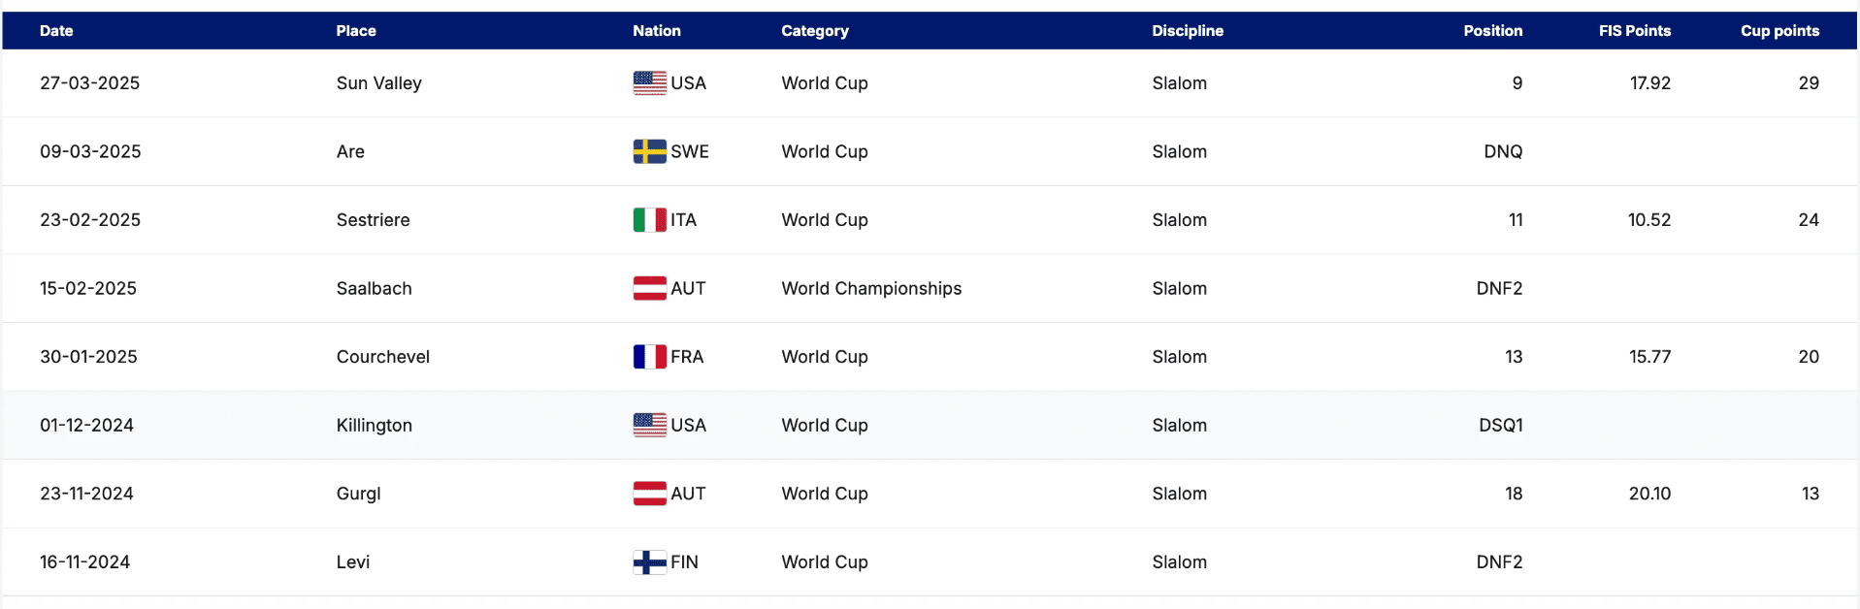Open the Sun Valley race result
The width and height of the screenshot is (1860, 609).
[x=378, y=83]
